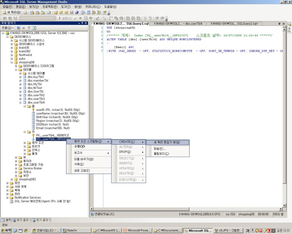This screenshot has height=234, width=292.
Task: Click the Internet Explorer quick launch icon
Action: (x=15, y=231)
